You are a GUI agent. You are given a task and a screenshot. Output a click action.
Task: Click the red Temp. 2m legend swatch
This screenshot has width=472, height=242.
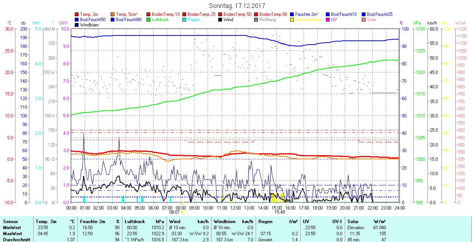point(77,14)
